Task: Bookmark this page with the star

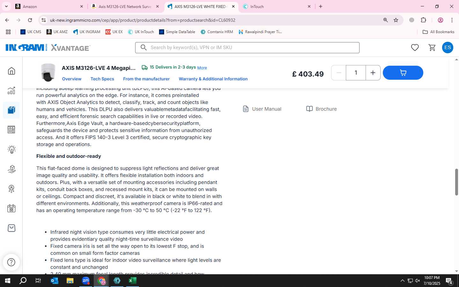Action: pos(396,20)
